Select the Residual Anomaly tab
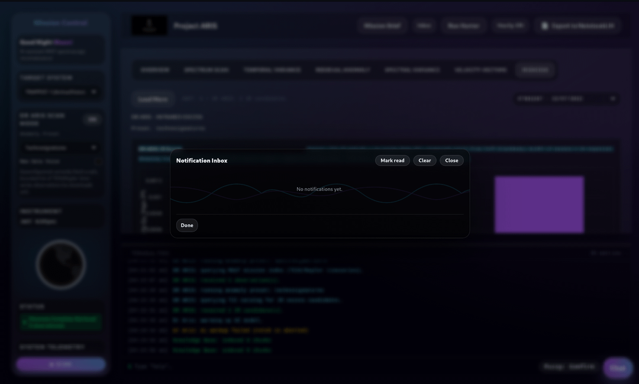The image size is (639, 384). [x=343, y=70]
